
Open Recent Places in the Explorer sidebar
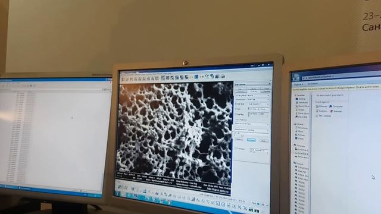[303, 106]
